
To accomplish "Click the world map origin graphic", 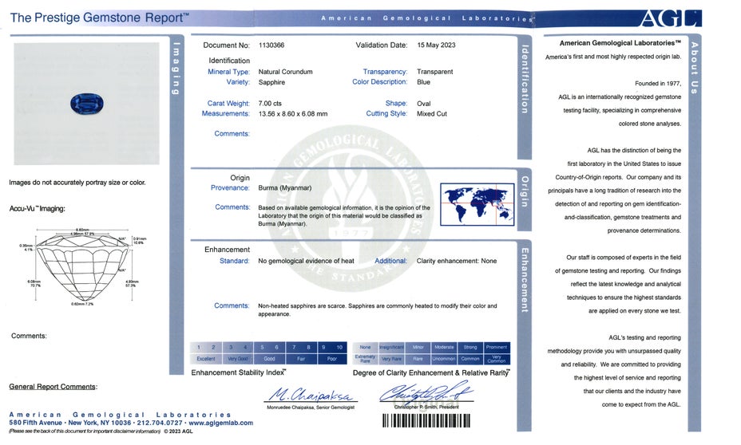I will (477, 203).
